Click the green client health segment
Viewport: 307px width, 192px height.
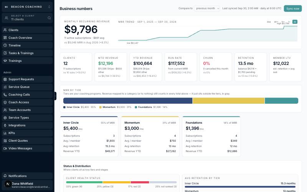(84, 182)
